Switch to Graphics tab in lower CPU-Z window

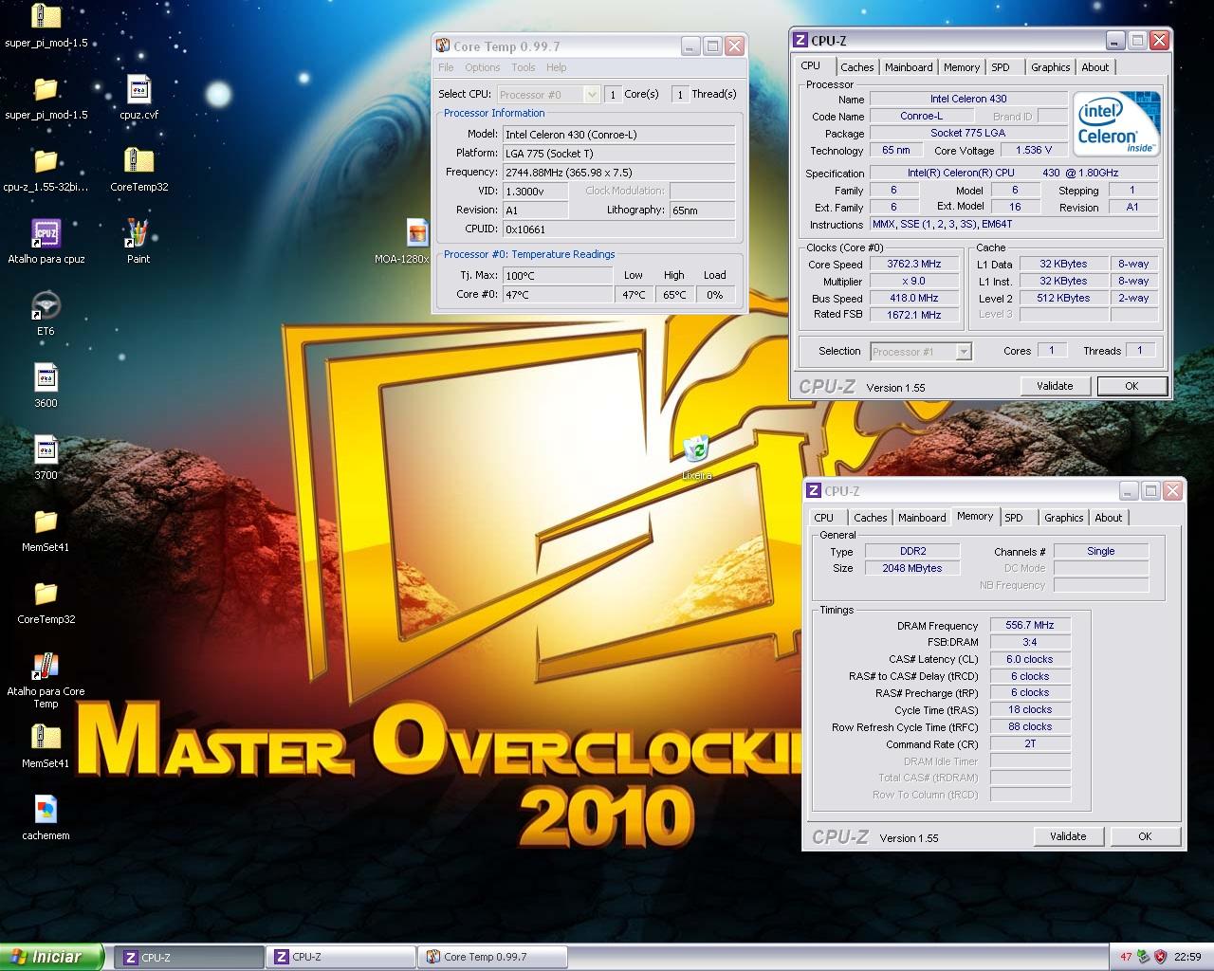click(x=1063, y=518)
